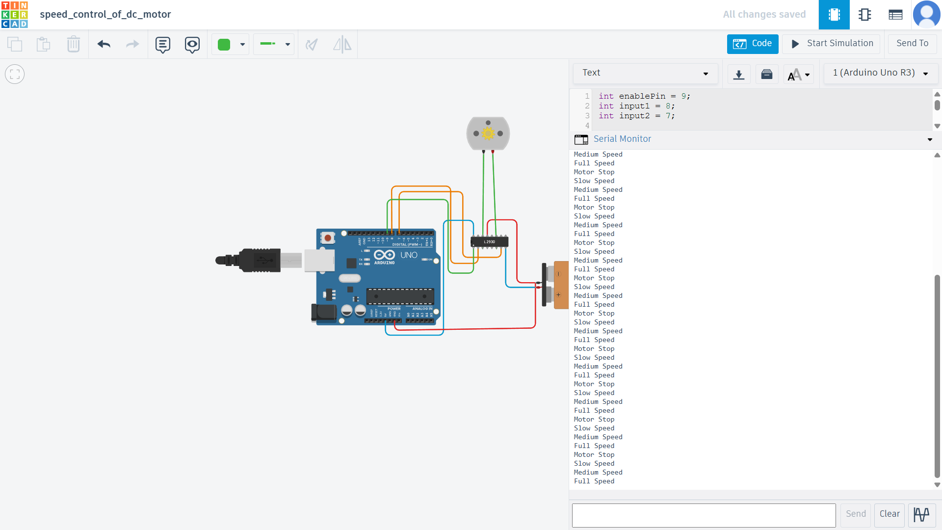Start Simulation
942x530 pixels.
[832, 44]
